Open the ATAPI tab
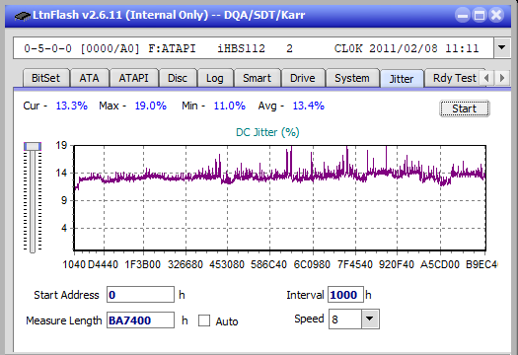 pos(133,78)
